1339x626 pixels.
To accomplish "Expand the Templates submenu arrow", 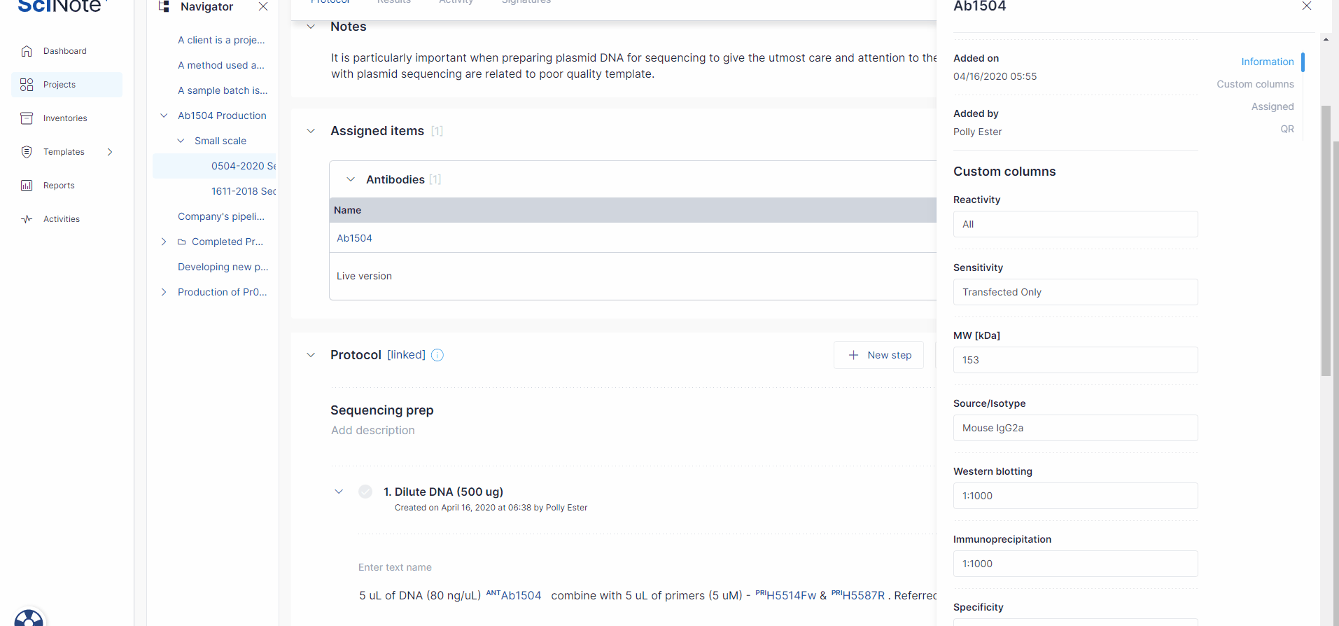I will pos(110,152).
